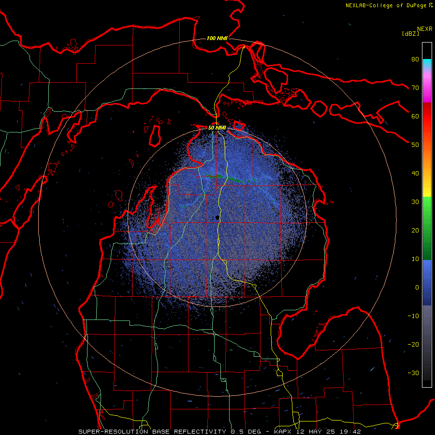Click the 20 dBZ scale value
The width and height of the screenshot is (435, 435).
(415, 231)
